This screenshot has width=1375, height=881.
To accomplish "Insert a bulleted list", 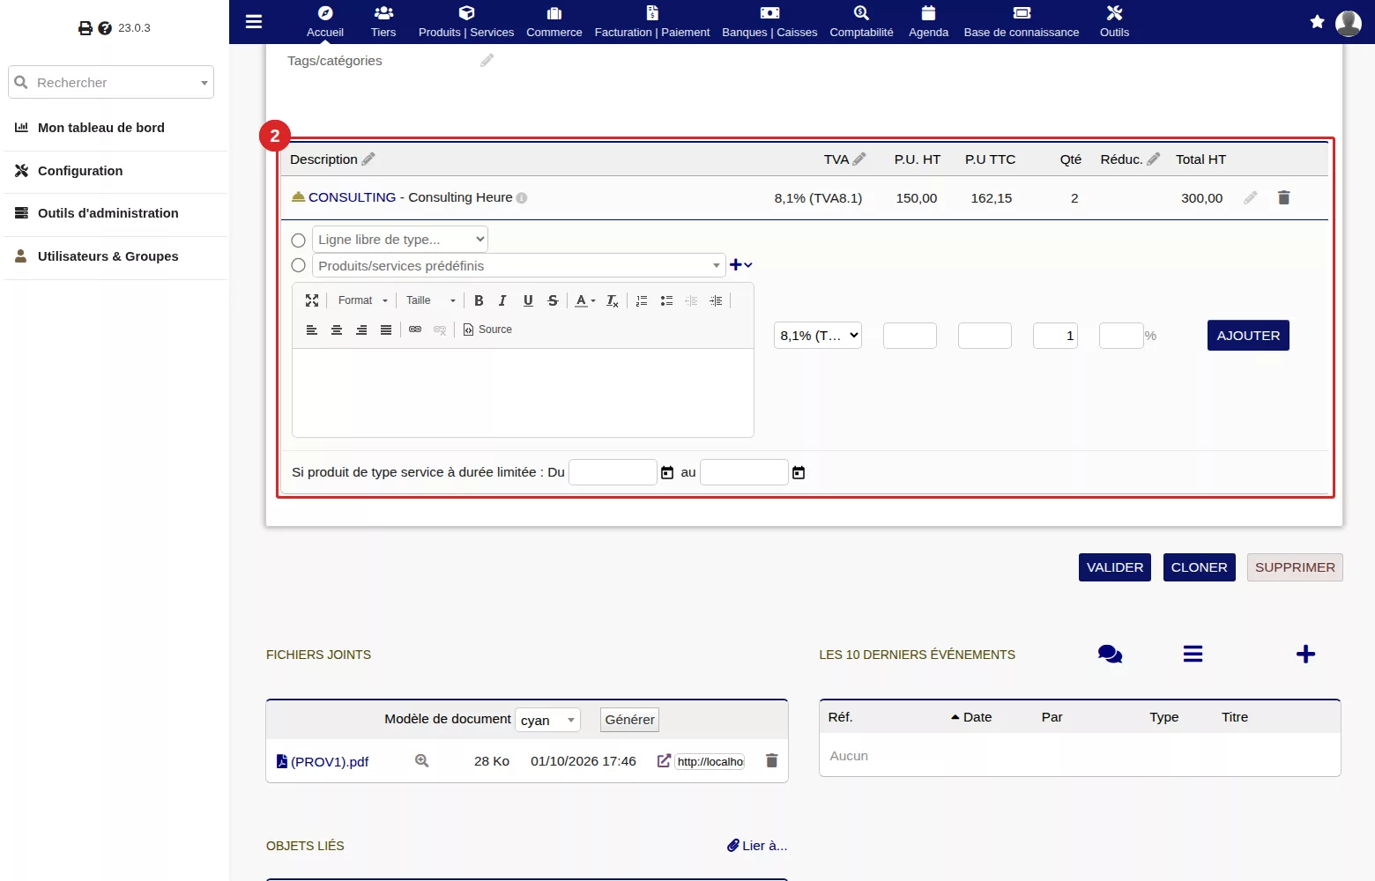I will 666,300.
